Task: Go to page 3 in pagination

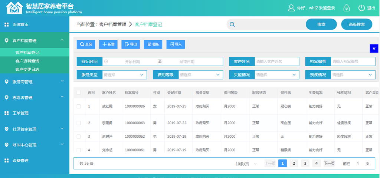Action: pyautogui.click(x=305, y=164)
